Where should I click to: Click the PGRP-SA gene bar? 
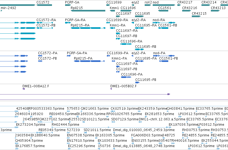pos(68,5)
